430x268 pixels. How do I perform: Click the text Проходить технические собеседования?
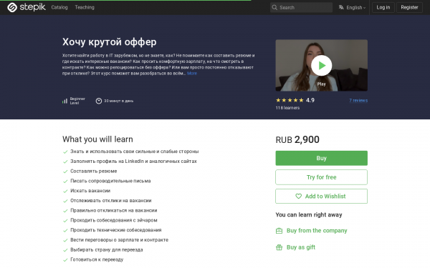(x=116, y=230)
